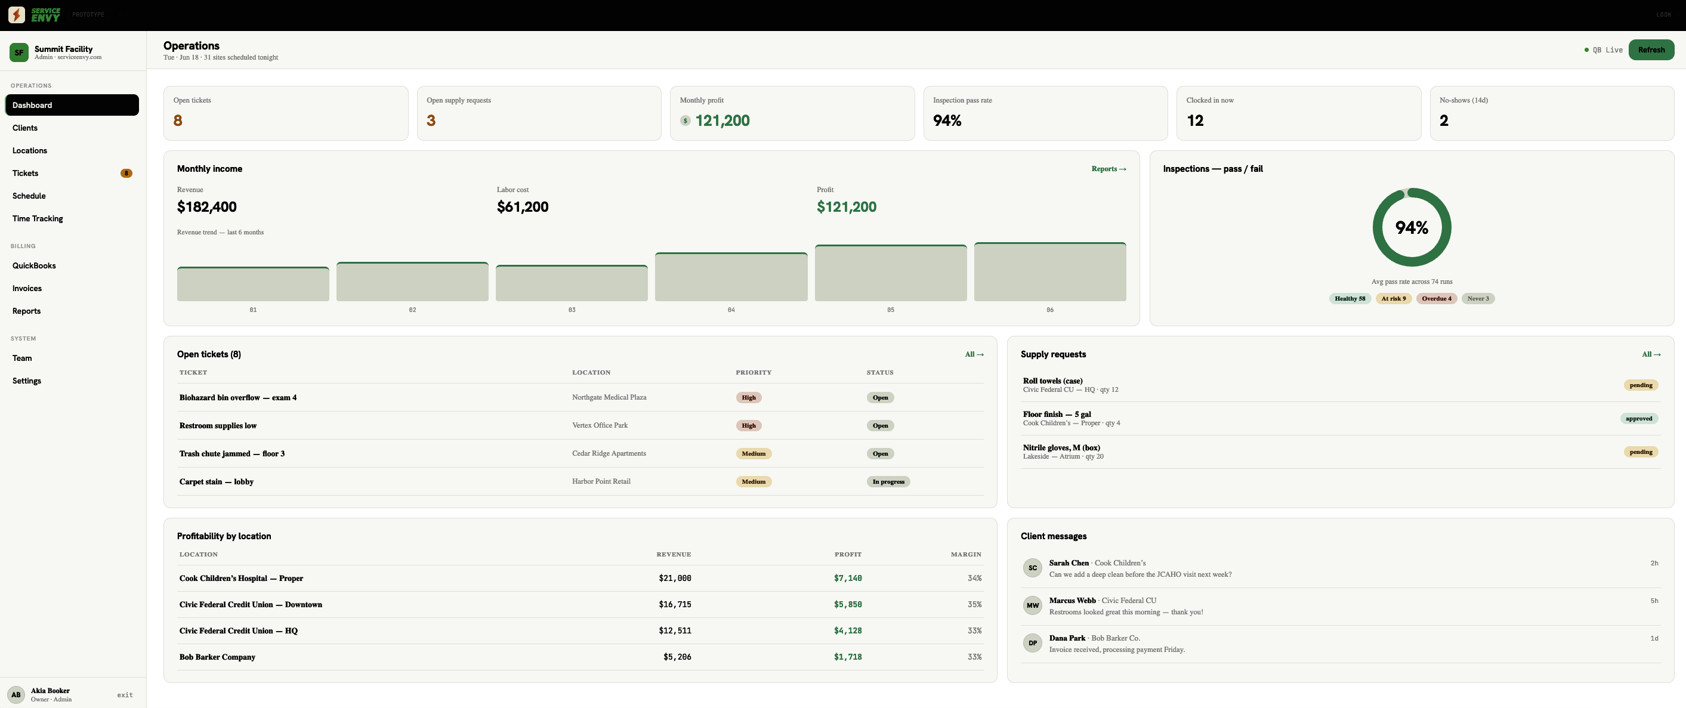The width and height of the screenshot is (1686, 708).
Task: Click the dollar icon beside monthly profit
Action: 685,120
